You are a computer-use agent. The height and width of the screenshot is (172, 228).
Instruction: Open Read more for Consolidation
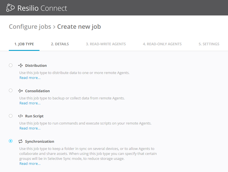[x=30, y=103]
